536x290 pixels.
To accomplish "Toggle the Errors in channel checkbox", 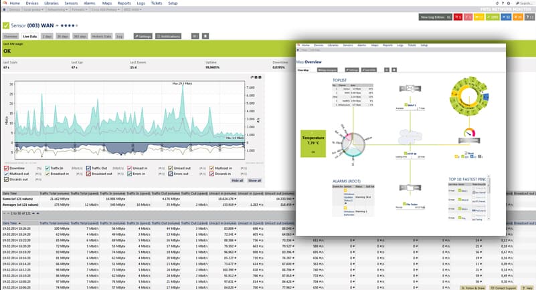I will [x=130, y=174].
